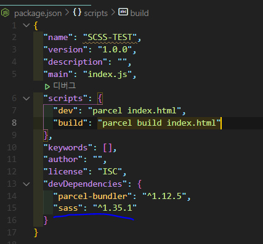Viewport: 263px width, 244px height.
Task: Click the "1.0.0" version value
Action: (115, 50)
